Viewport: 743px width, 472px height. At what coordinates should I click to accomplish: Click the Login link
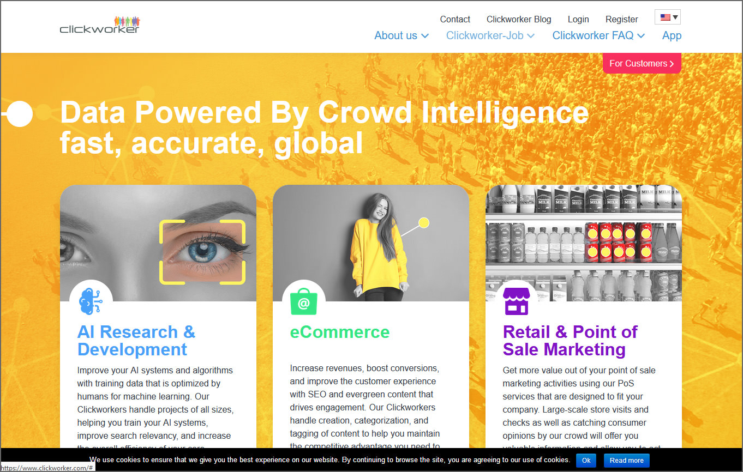tap(578, 19)
